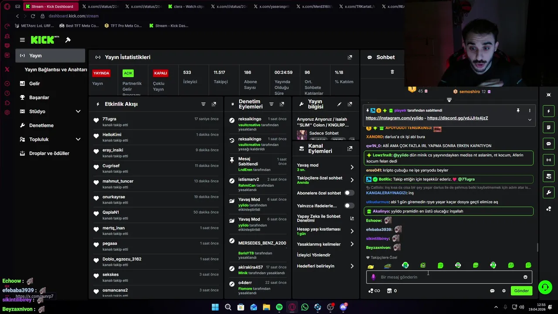The width and height of the screenshot is (558, 314).
Task: Click 7Tugra in activity feed
Action: [x=109, y=119]
